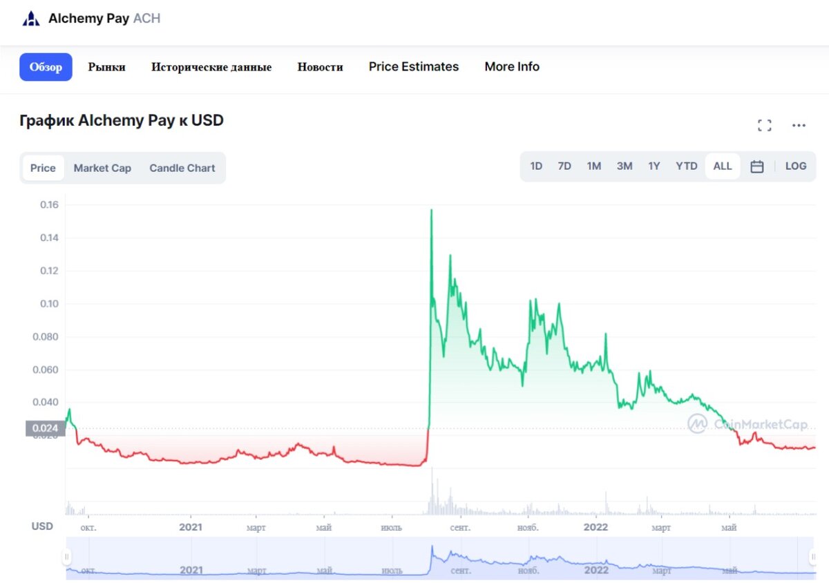Click the График Alchemy Pay к USD heading
The height and width of the screenshot is (583, 829).
pyautogui.click(x=122, y=120)
